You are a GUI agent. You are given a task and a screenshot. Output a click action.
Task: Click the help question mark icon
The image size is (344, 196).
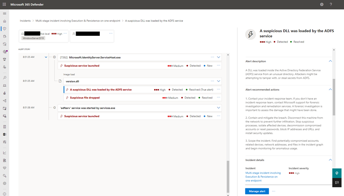(x=331, y=4)
